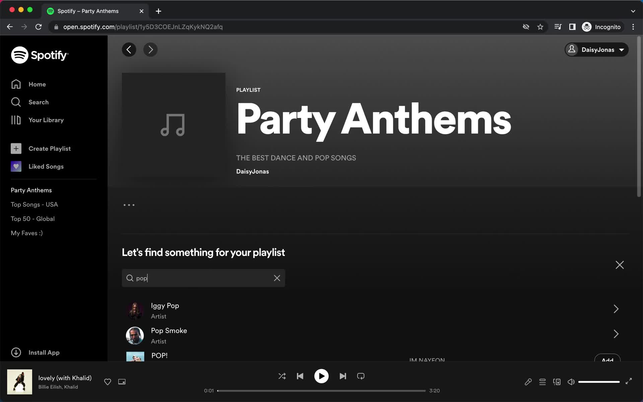Click the Skip Previous icon
643x402 pixels.
click(x=300, y=376)
